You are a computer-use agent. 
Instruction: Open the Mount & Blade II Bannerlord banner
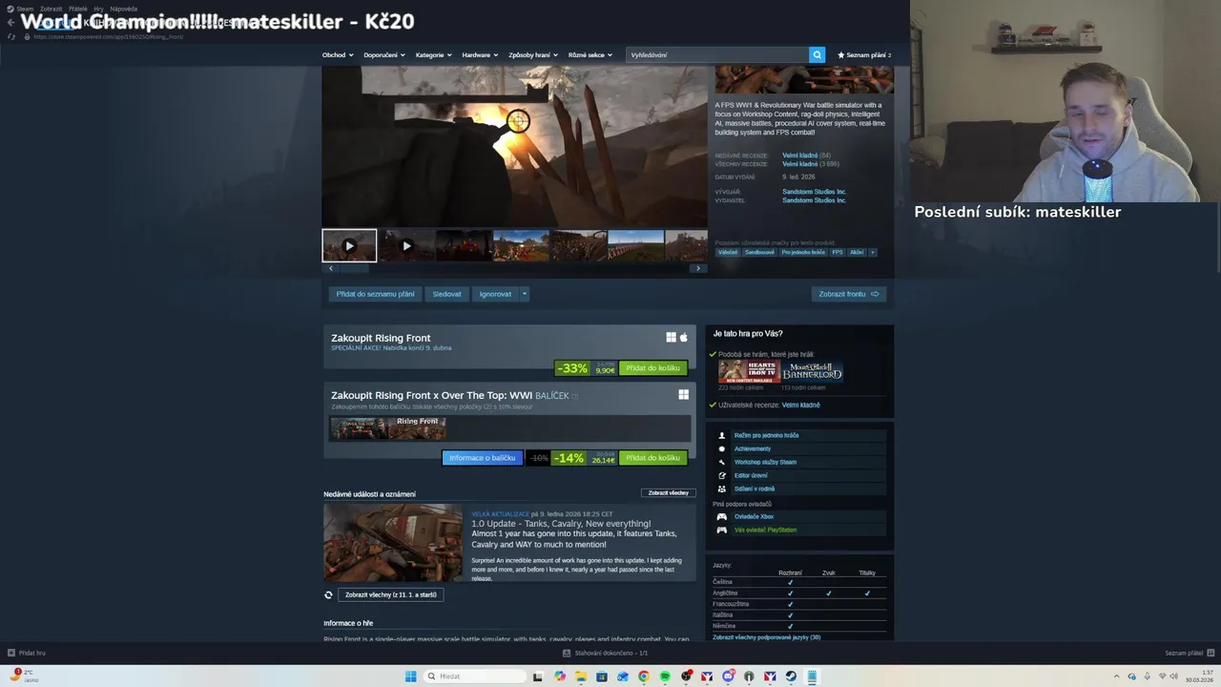click(812, 371)
